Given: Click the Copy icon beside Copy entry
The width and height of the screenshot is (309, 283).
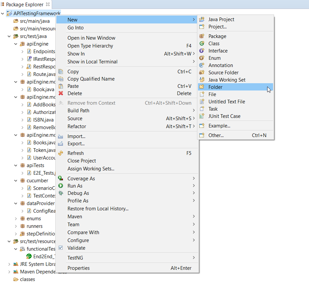Looking at the screenshot, I should (61, 71).
